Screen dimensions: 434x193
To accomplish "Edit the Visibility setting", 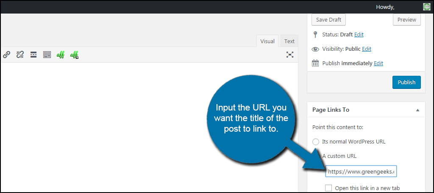I will pyautogui.click(x=367, y=49).
